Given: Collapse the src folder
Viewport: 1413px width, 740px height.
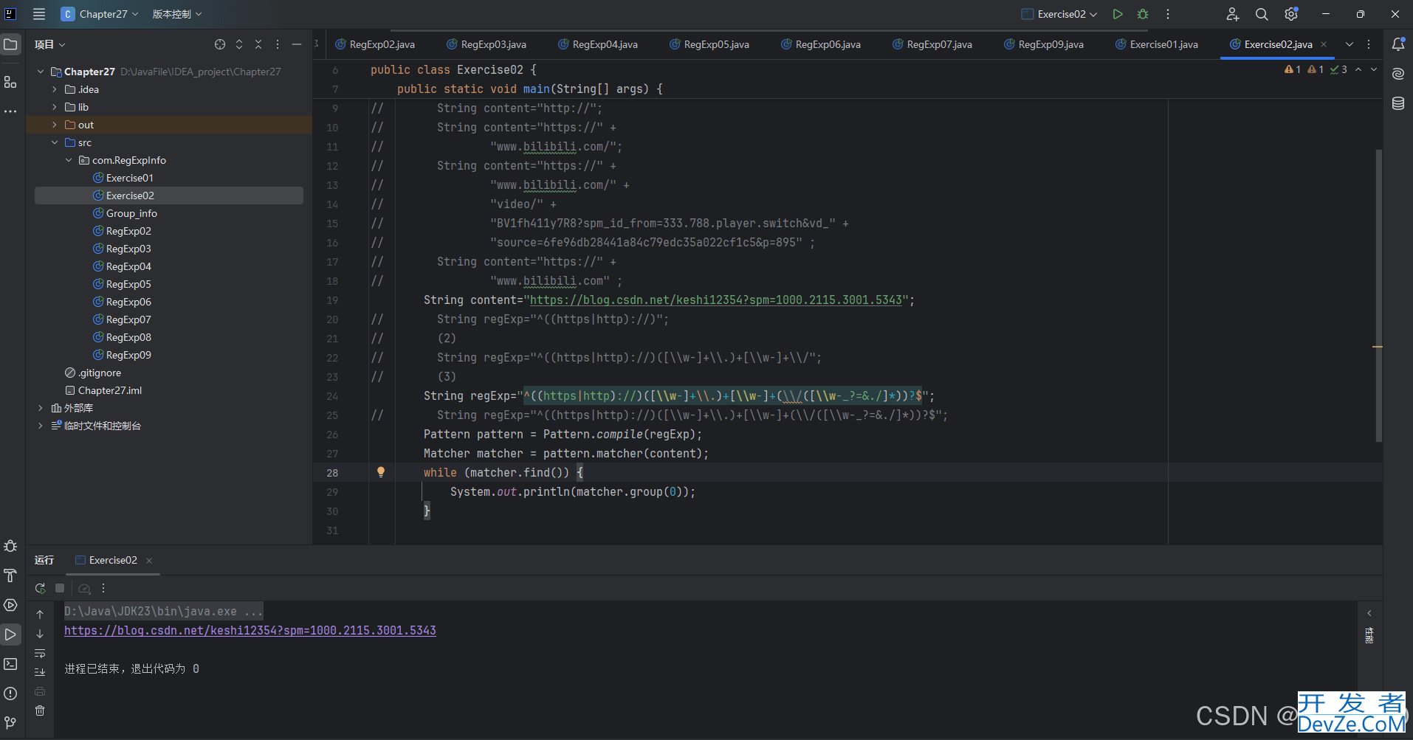Looking at the screenshot, I should tap(55, 142).
